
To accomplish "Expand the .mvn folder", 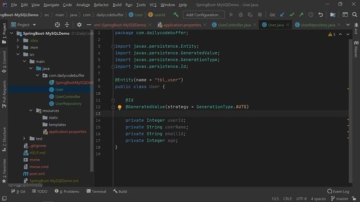I will point(18,47).
